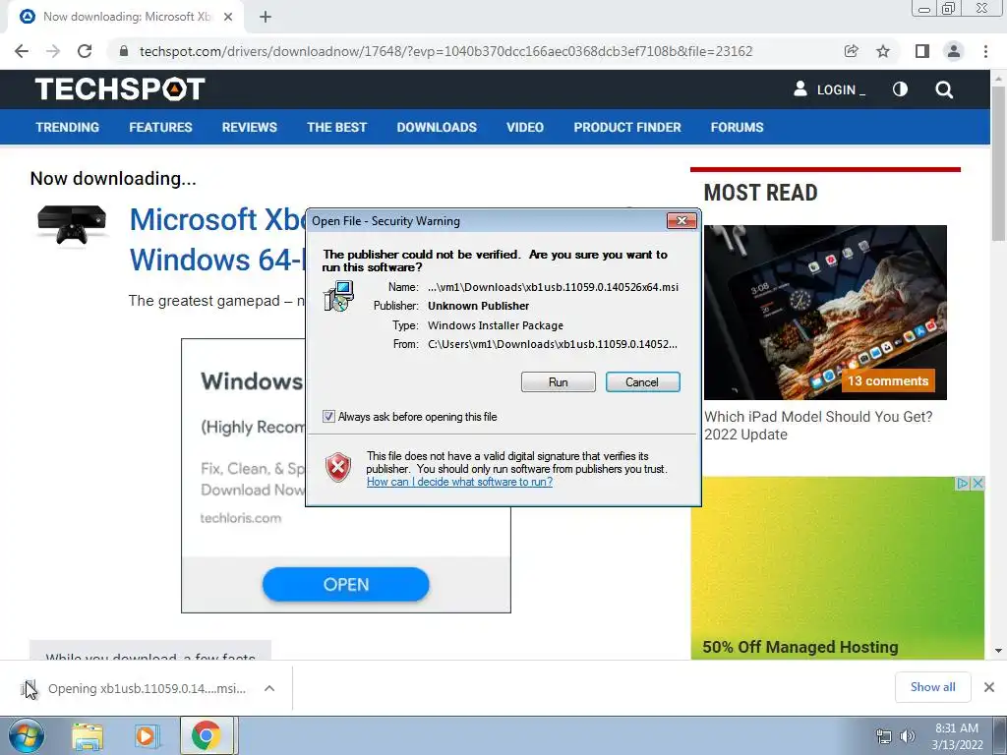
Task: Open Windows Media Player from taskbar
Action: click(147, 737)
